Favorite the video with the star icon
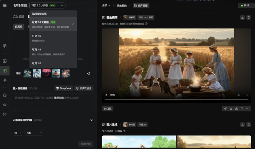This screenshot has height=149, width=255. (x=231, y=109)
